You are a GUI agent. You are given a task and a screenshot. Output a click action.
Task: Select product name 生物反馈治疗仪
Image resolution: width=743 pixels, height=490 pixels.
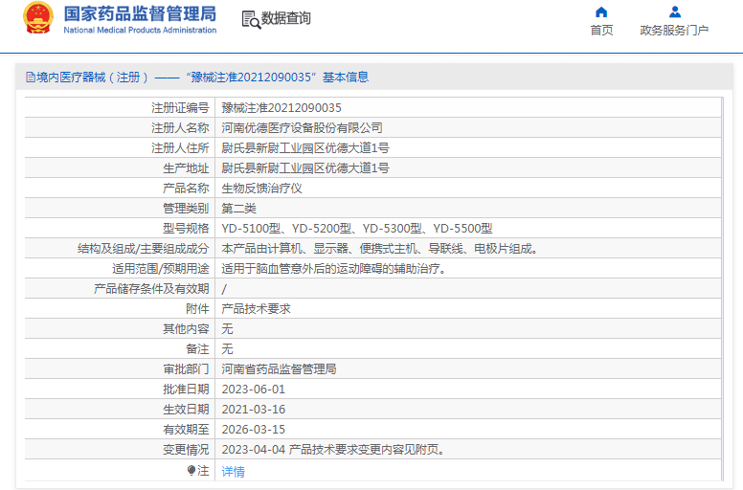[261, 189]
